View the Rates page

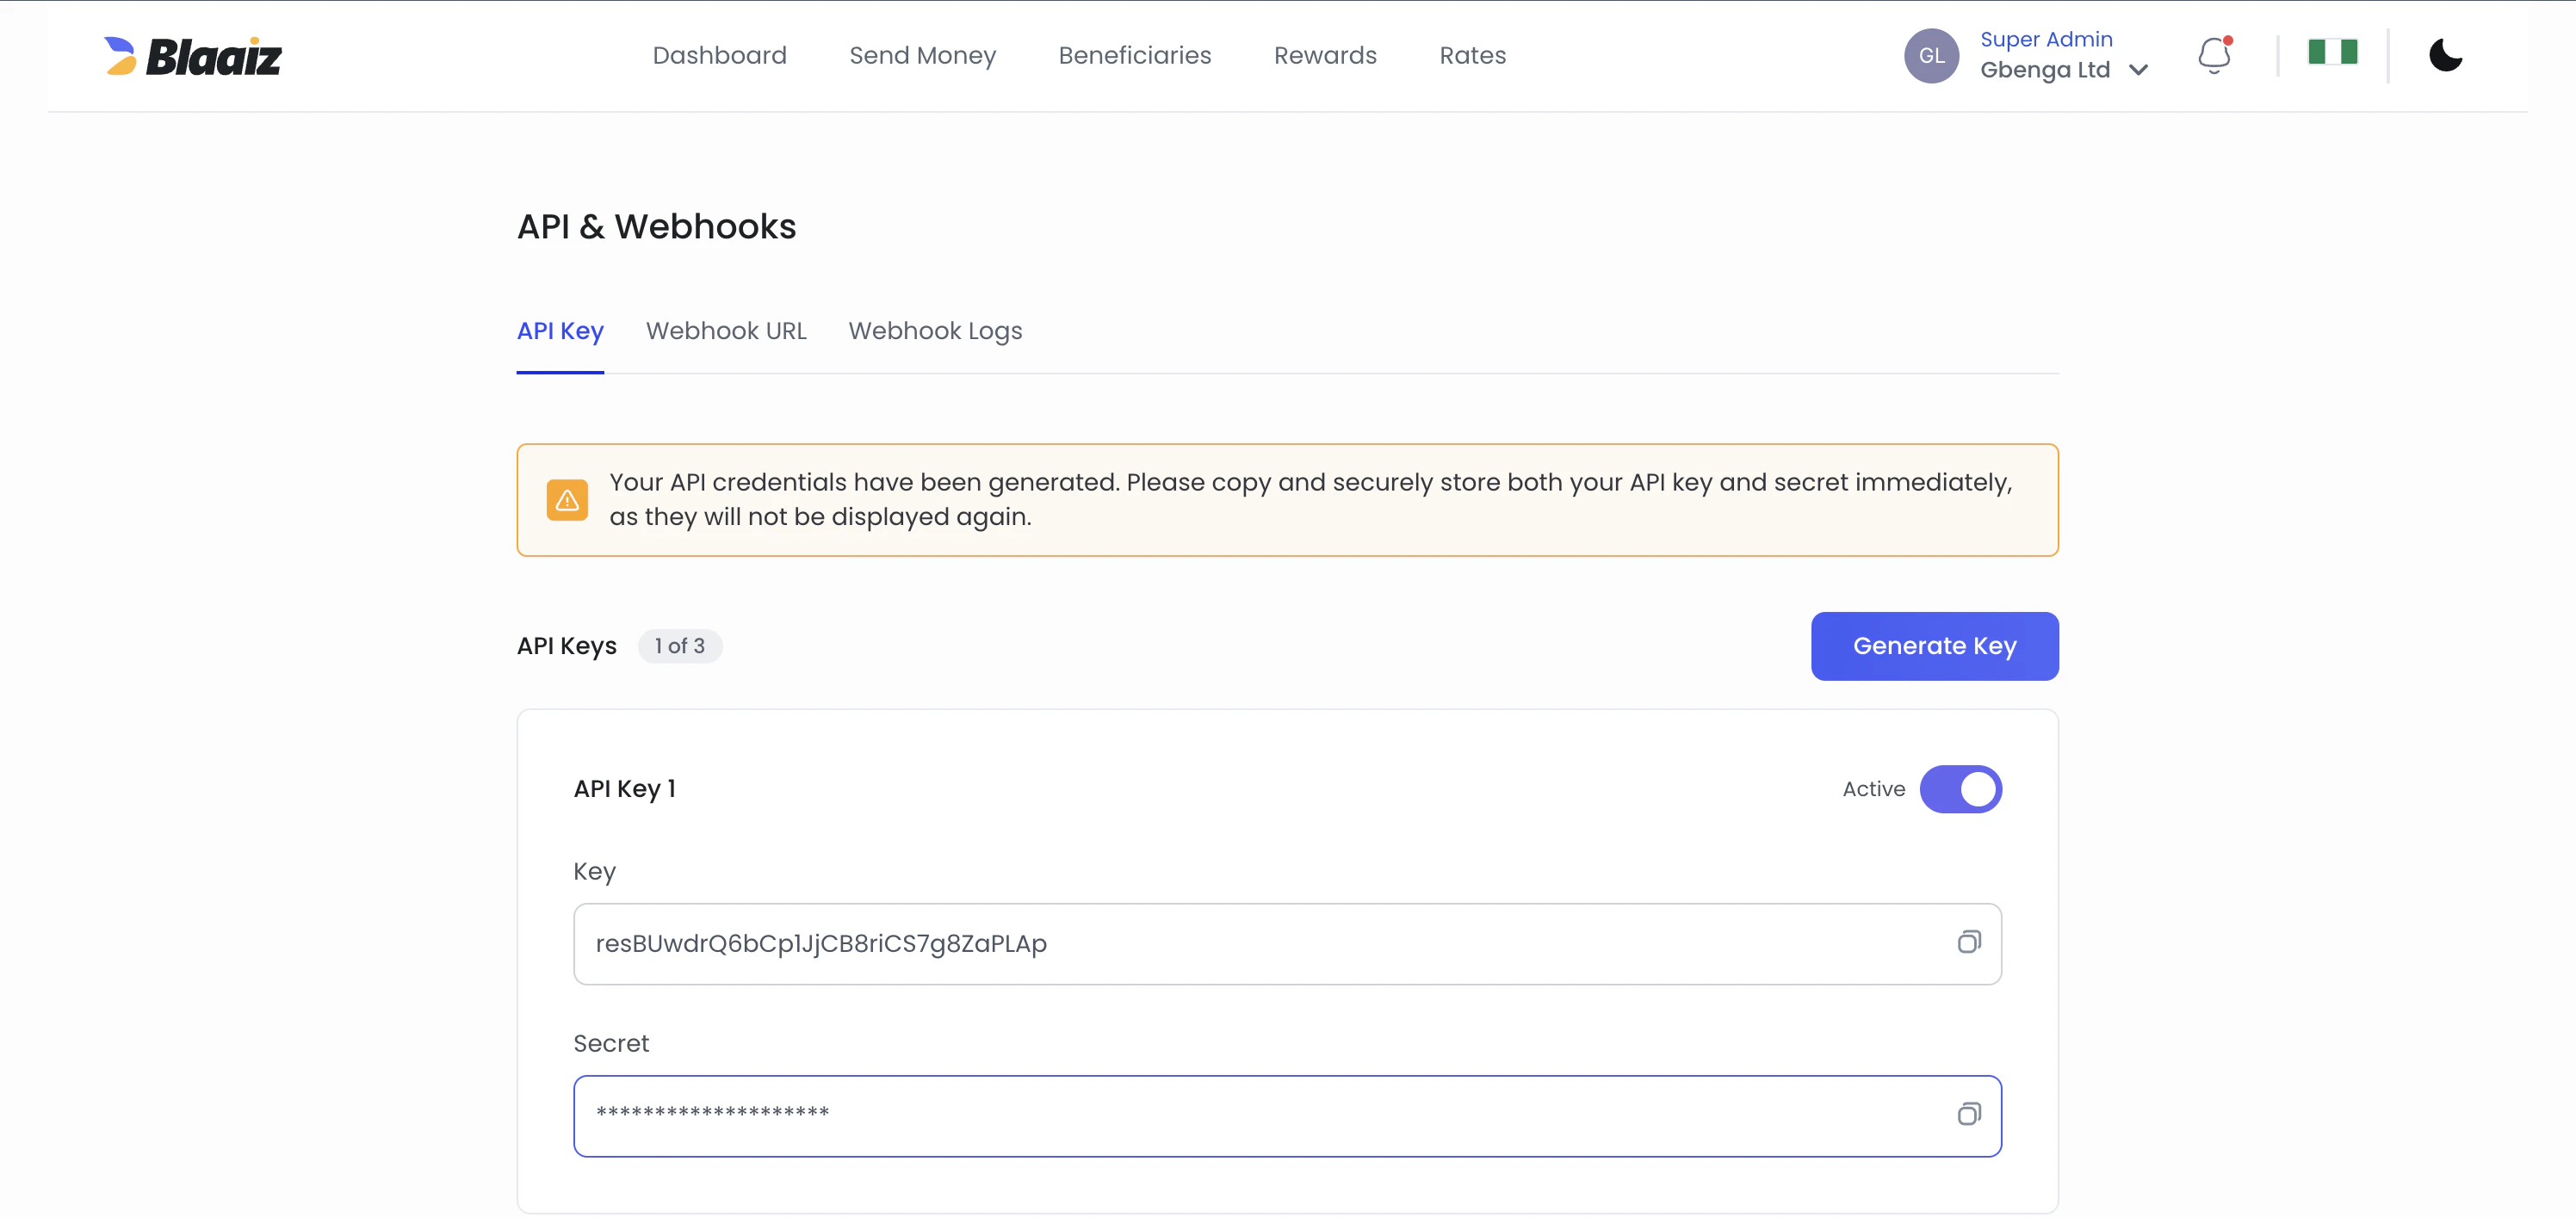pyautogui.click(x=1472, y=55)
